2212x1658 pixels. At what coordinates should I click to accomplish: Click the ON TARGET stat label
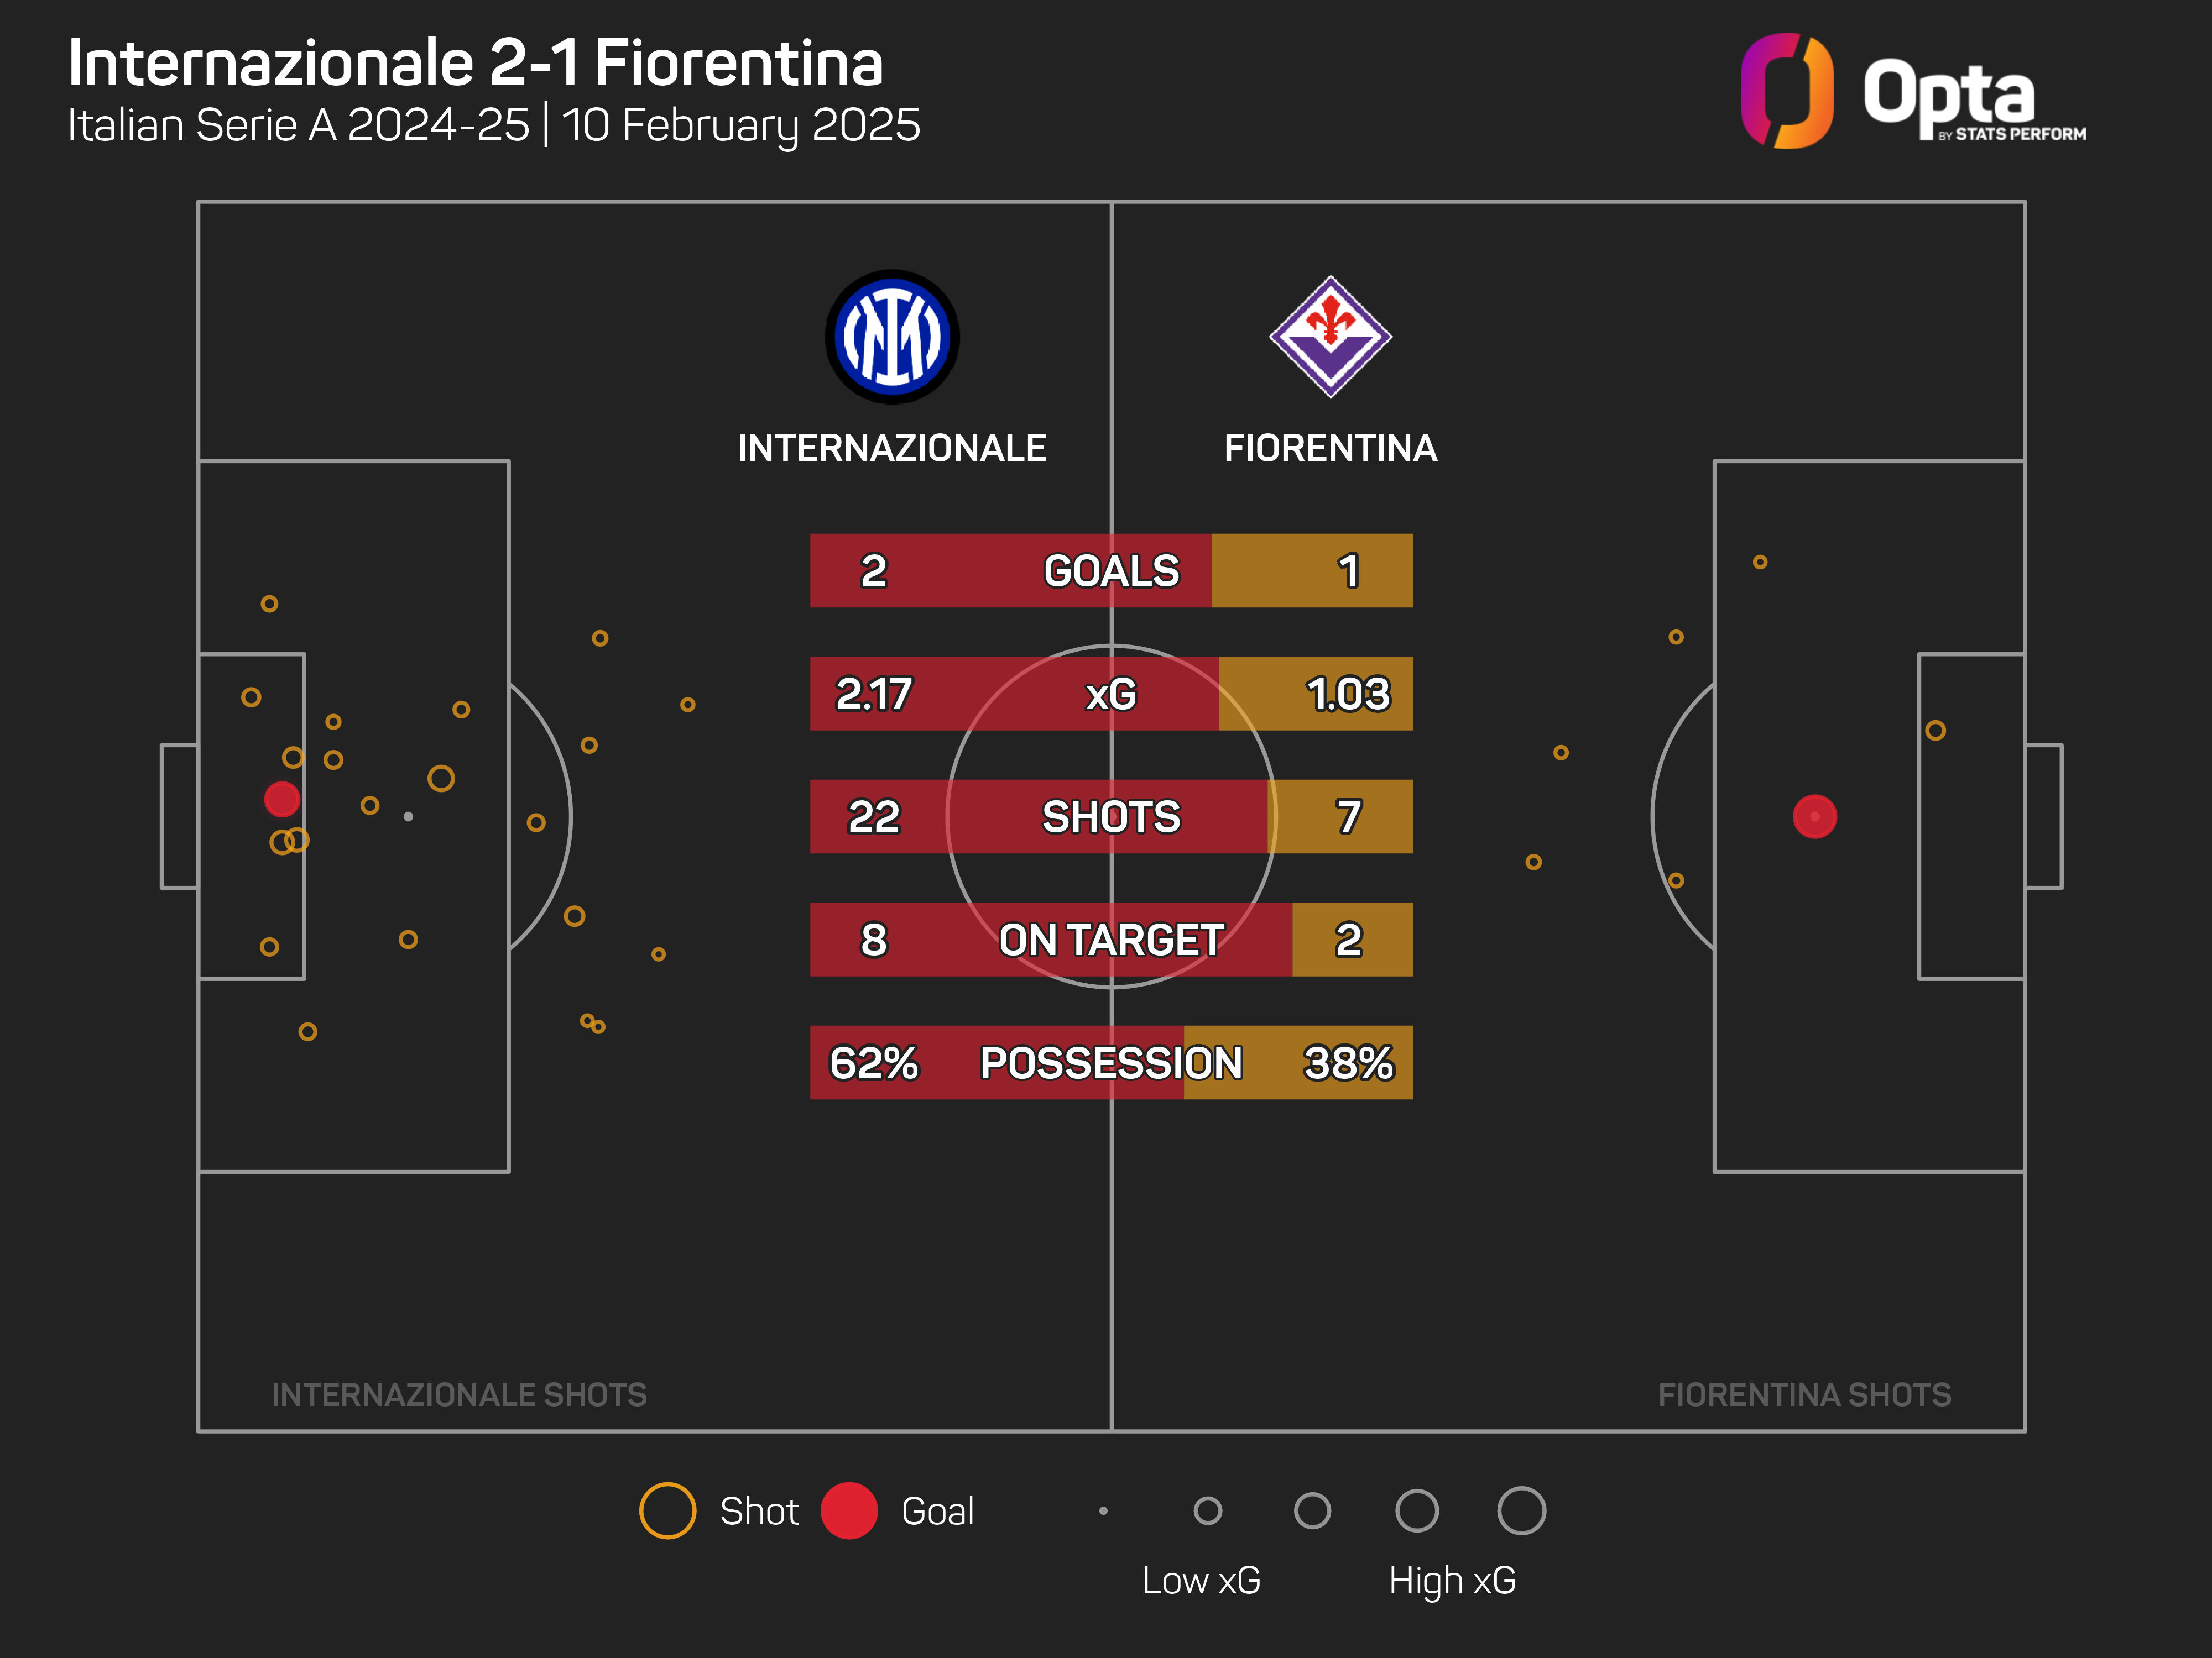1111,940
